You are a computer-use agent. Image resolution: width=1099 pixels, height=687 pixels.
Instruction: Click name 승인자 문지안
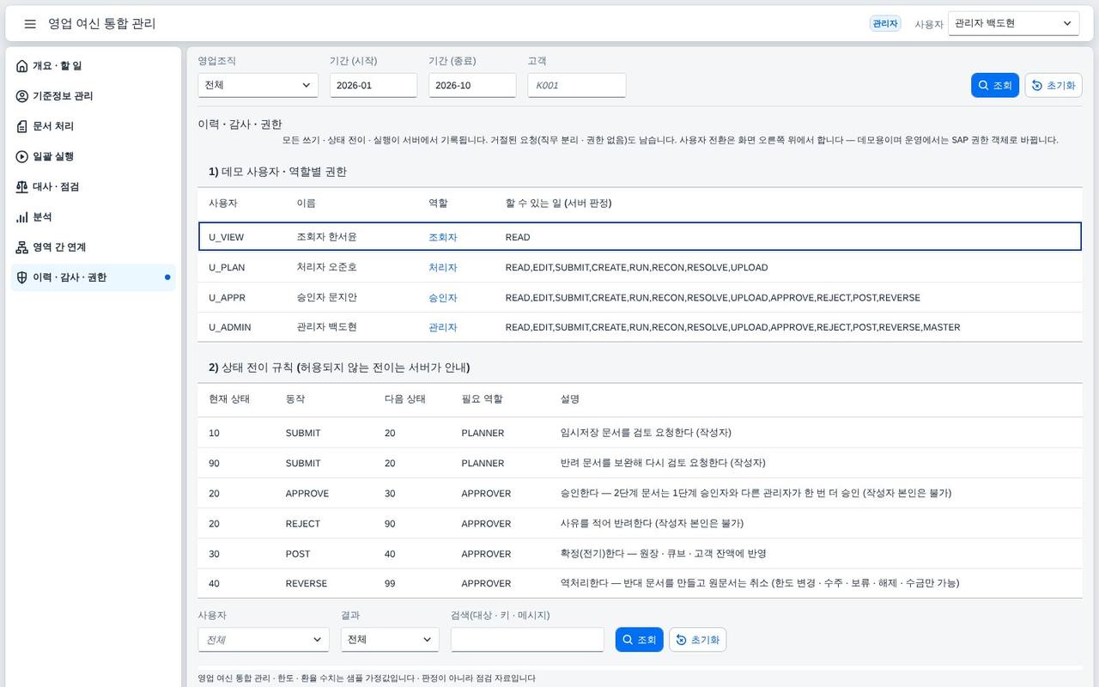click(326, 297)
